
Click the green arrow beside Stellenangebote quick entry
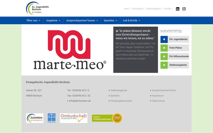coord(164,65)
